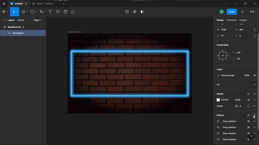The image size is (259, 145).
Task: Remove the FFFFFF stroke
Action: tap(255, 100)
